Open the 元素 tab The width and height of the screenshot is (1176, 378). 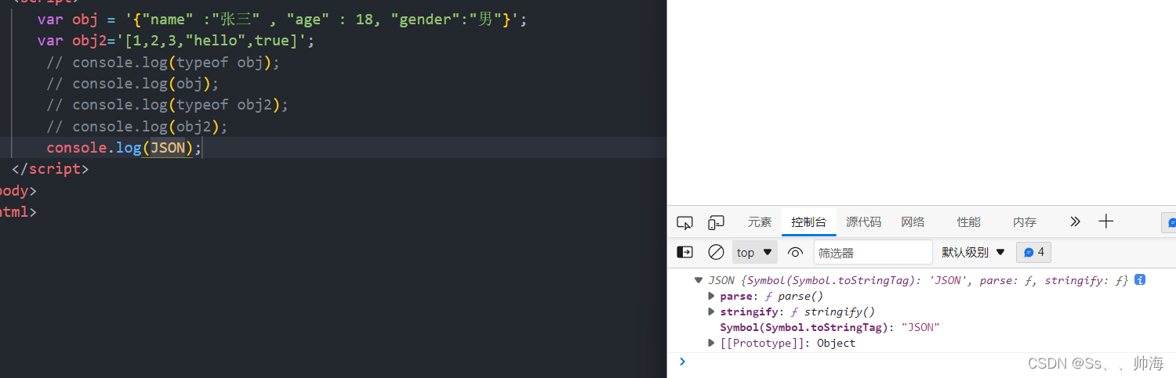pyautogui.click(x=760, y=222)
